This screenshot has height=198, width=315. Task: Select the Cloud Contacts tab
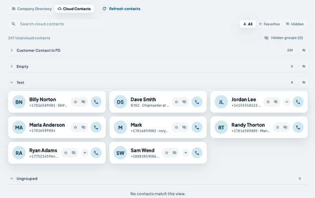(74, 9)
